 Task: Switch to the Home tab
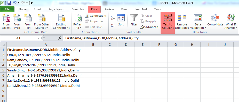pos(23,9)
